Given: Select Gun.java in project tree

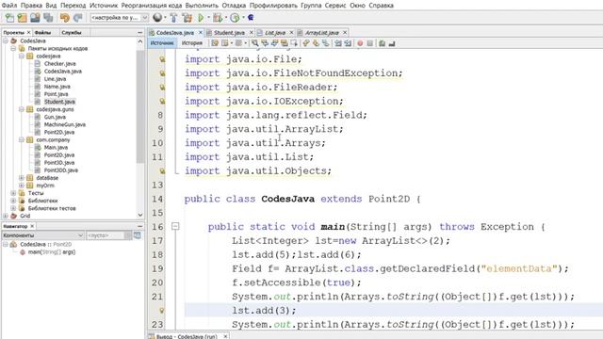Looking at the screenshot, I should (x=55, y=117).
